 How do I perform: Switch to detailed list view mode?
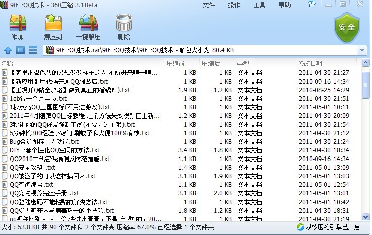tap(33, 50)
